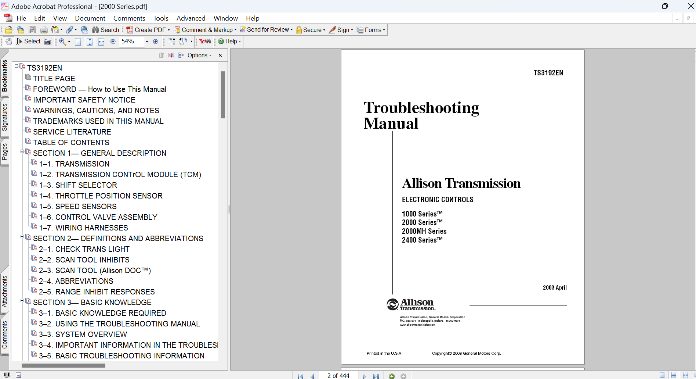Open the Comments menu
This screenshot has height=379, width=696.
(x=129, y=18)
